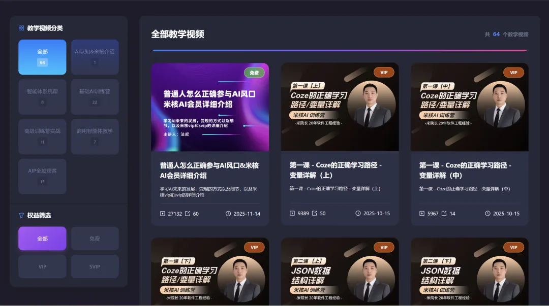
Task: Open the 第一课【中】Coze thumbnail
Action: click(470, 107)
